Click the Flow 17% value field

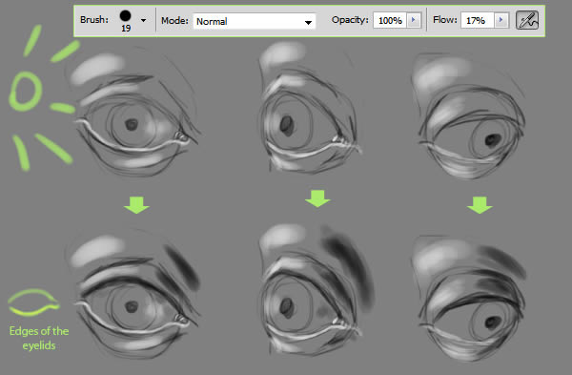click(478, 20)
